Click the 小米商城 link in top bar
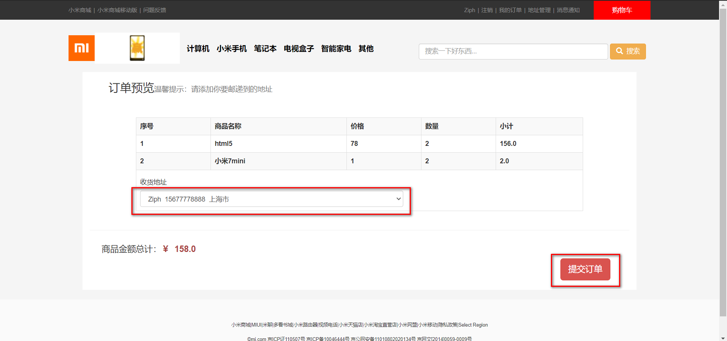The width and height of the screenshot is (727, 341). point(80,10)
